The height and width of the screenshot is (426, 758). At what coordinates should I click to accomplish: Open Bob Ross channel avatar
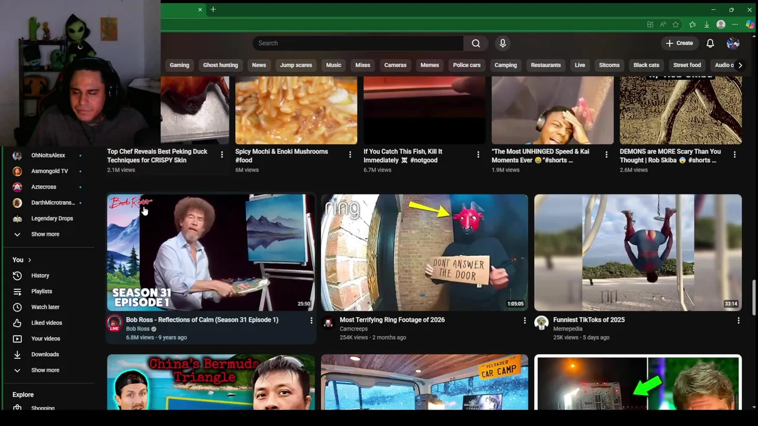click(x=114, y=323)
